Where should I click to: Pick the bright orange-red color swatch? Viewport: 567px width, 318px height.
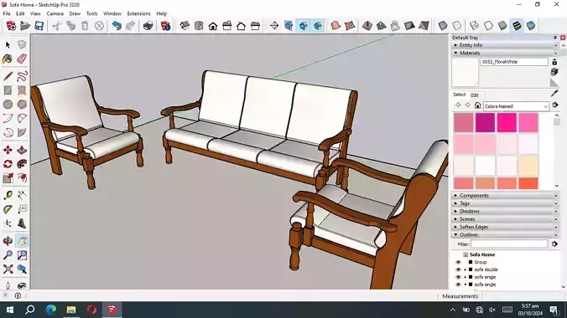tap(528, 183)
